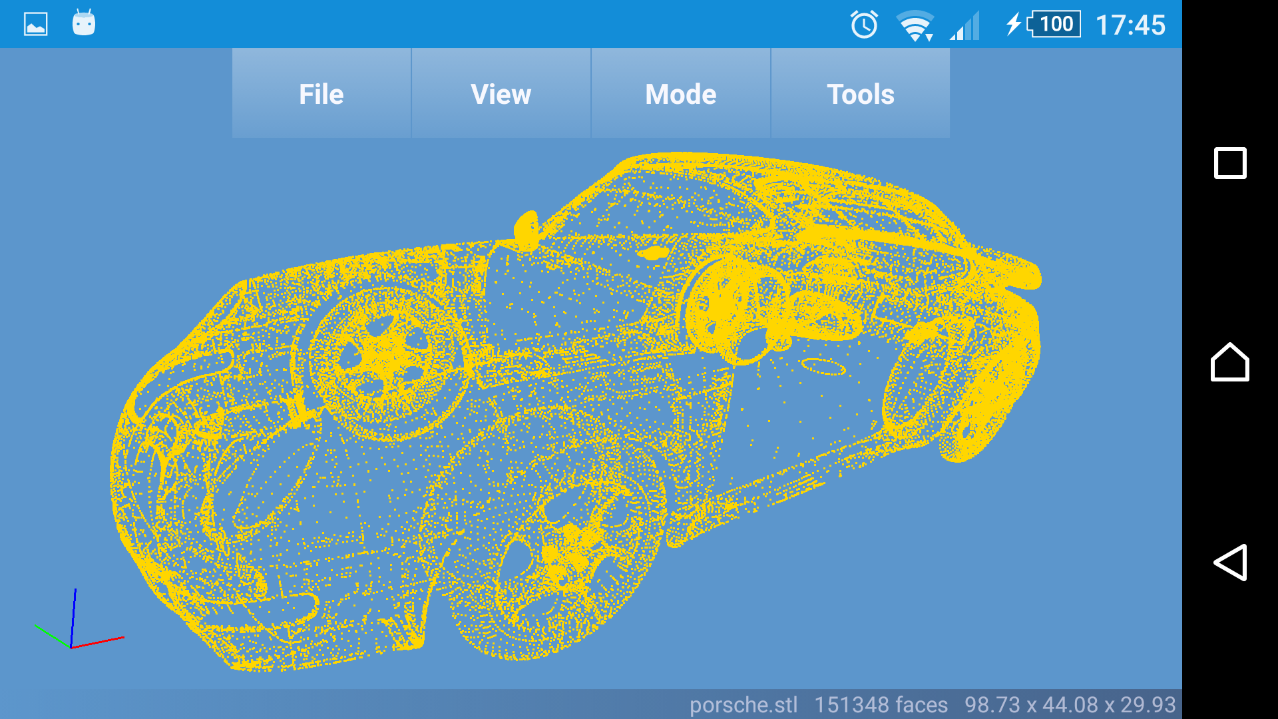Image resolution: width=1278 pixels, height=719 pixels.
Task: Tap the Android debug robot icon
Action: tap(84, 23)
